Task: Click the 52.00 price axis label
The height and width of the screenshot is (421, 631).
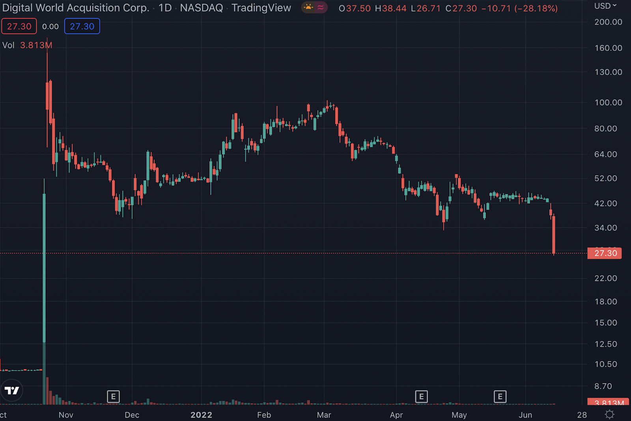Action: (x=606, y=178)
